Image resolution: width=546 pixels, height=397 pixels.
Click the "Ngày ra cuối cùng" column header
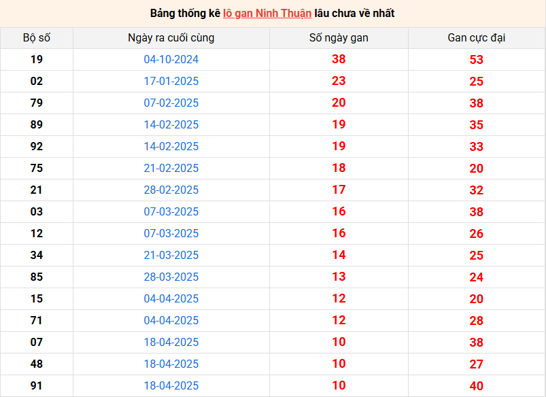(171, 38)
